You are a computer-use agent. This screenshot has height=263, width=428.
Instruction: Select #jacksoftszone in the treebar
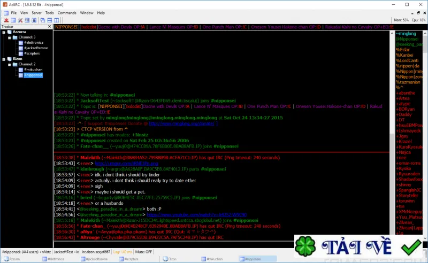[x=36, y=48]
